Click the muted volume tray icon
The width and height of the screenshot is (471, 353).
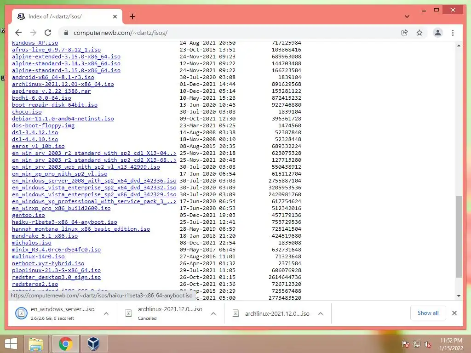(428, 344)
